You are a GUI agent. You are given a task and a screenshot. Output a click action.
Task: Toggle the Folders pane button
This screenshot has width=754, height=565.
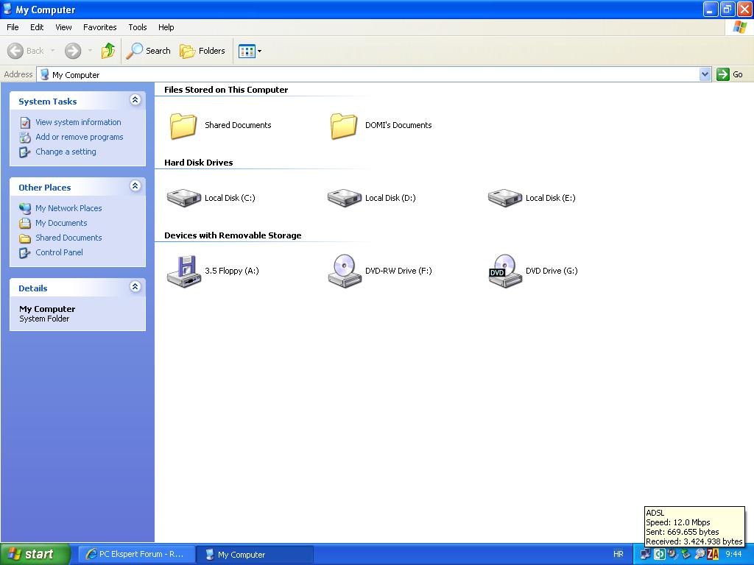pos(202,51)
